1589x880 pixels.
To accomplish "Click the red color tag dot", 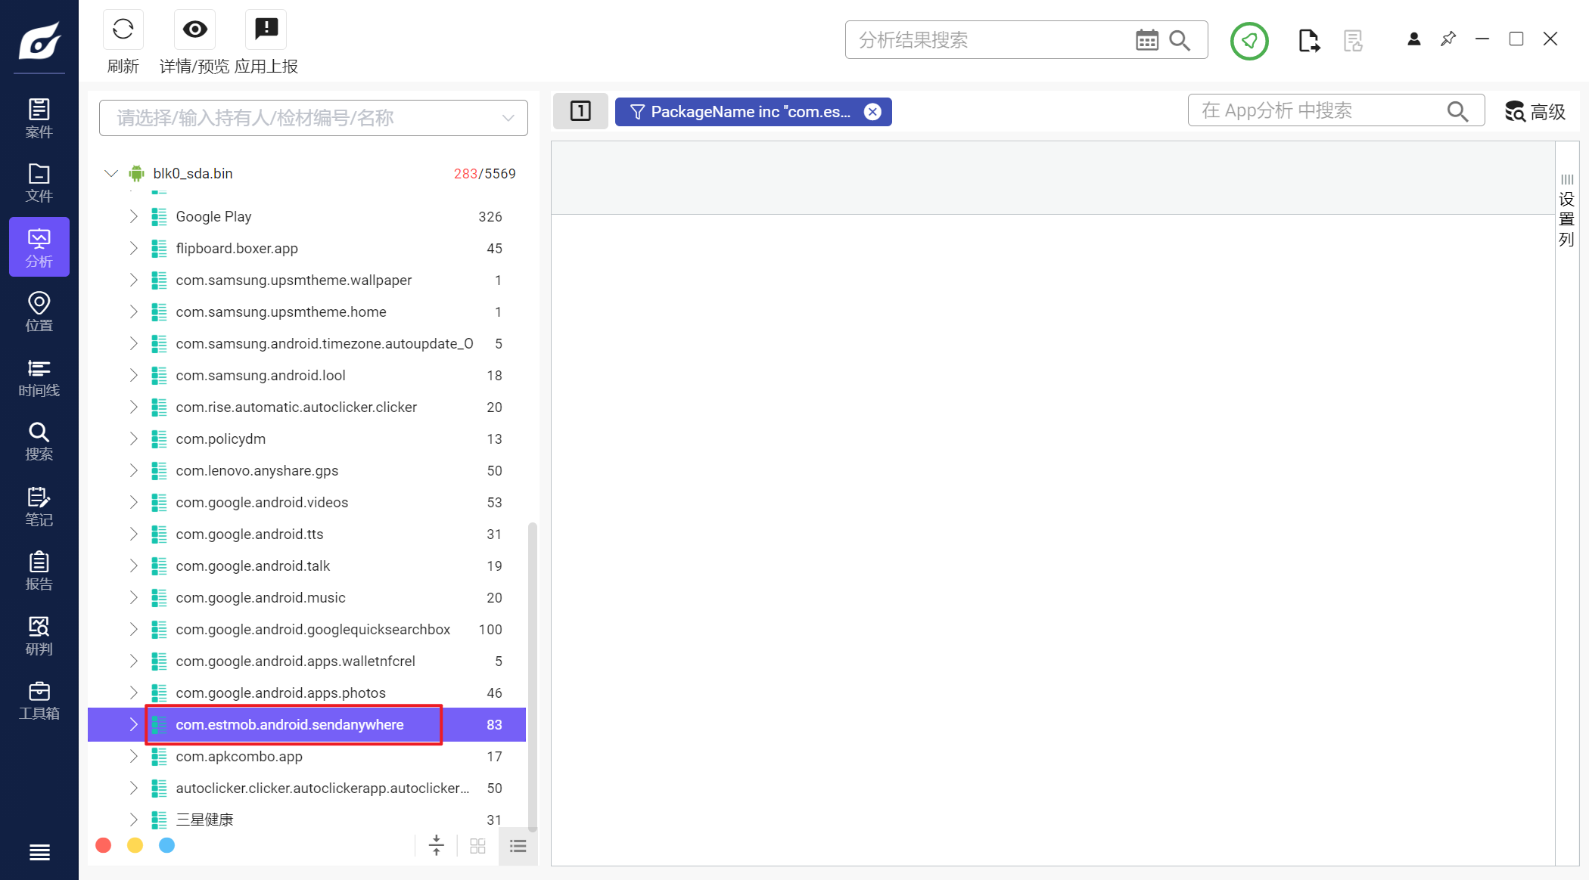I will click(x=104, y=845).
